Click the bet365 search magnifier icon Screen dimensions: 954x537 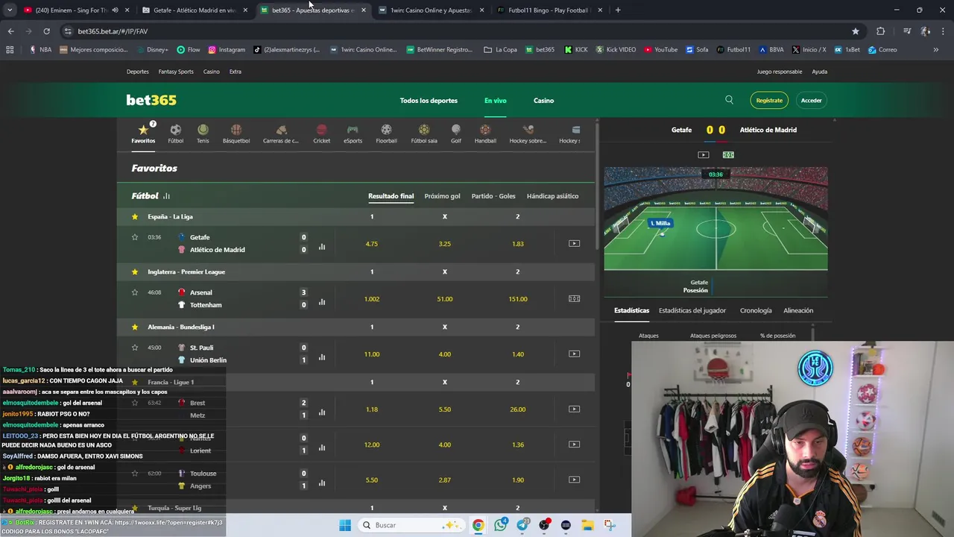coord(729,100)
